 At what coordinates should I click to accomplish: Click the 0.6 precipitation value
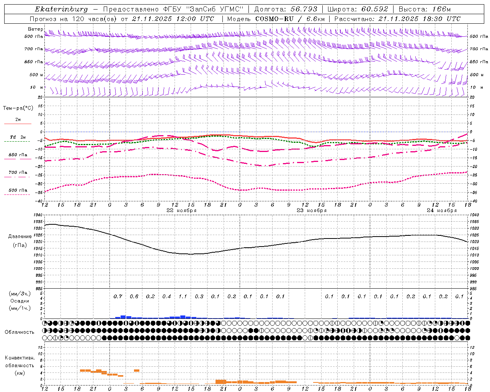134,296
